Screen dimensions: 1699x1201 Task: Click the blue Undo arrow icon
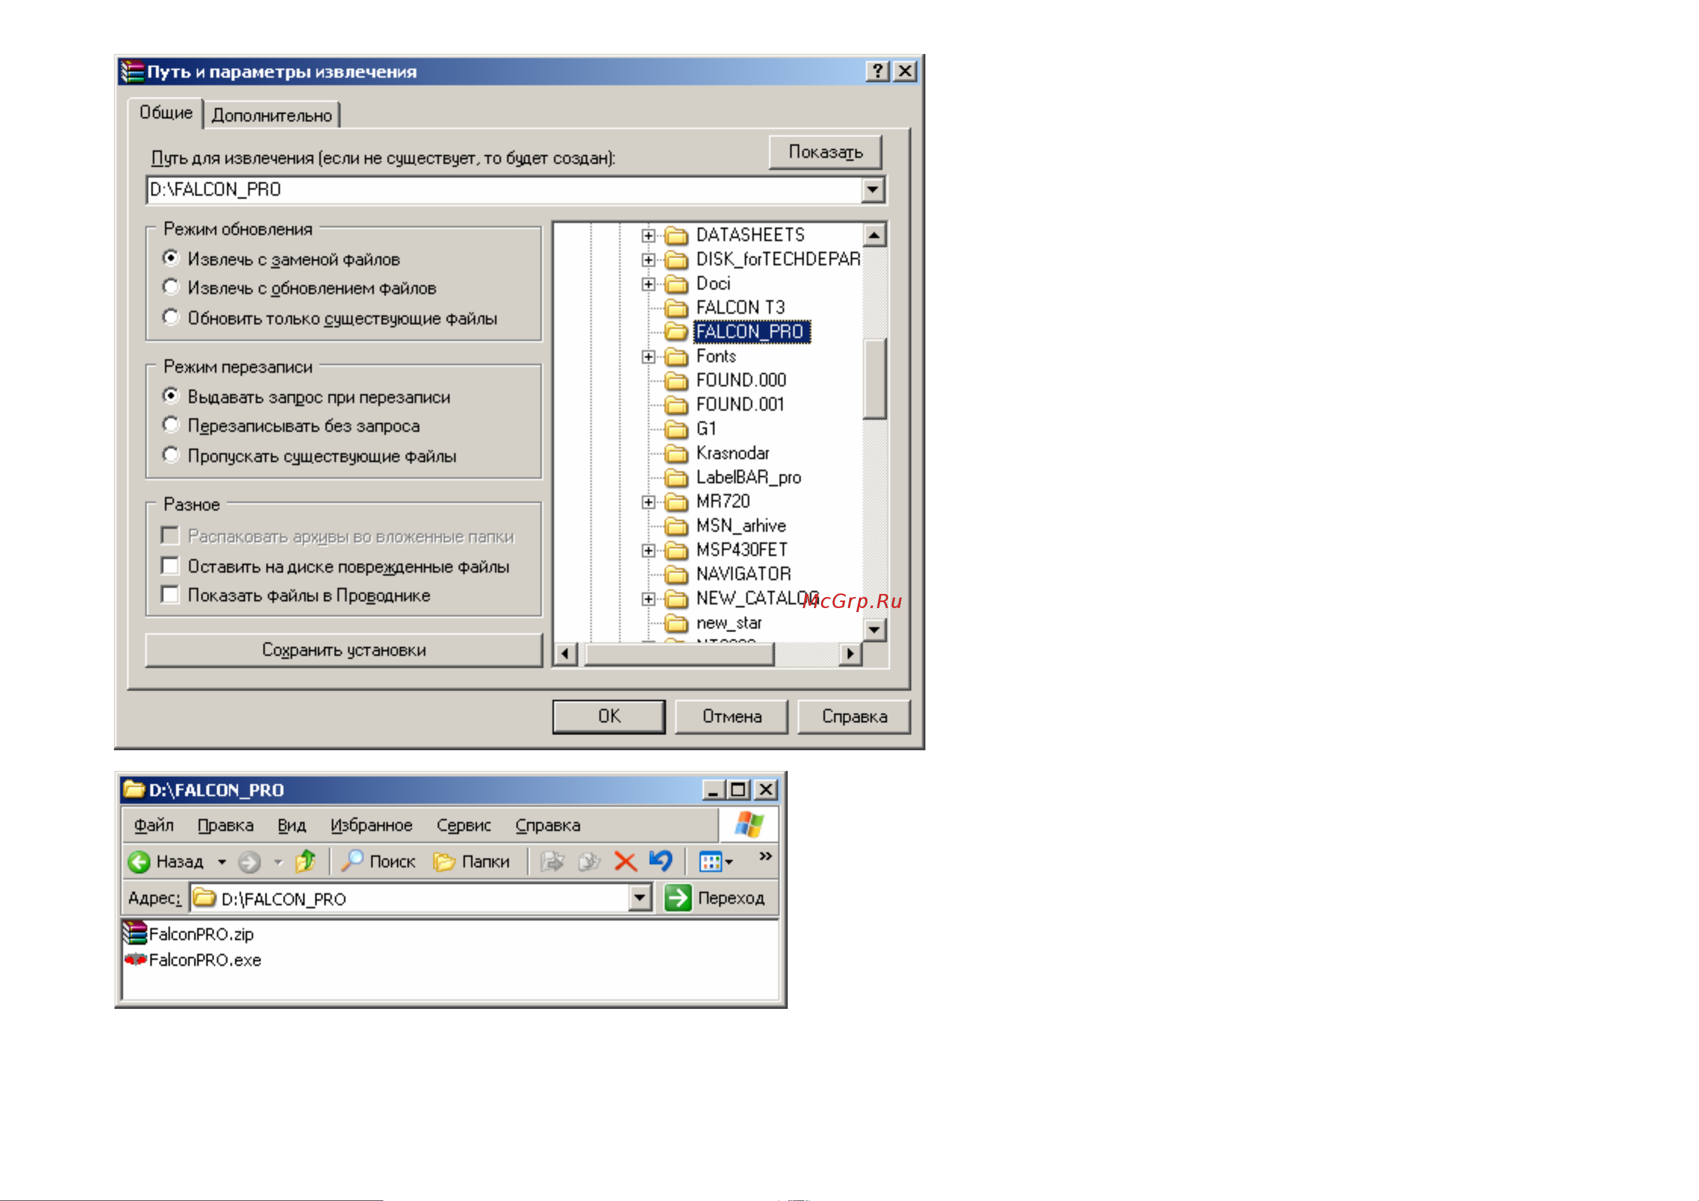point(661,861)
